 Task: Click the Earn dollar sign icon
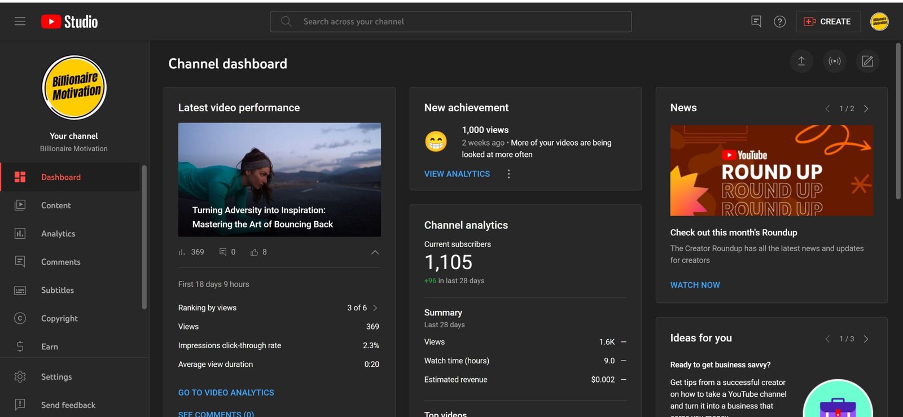[x=20, y=346]
